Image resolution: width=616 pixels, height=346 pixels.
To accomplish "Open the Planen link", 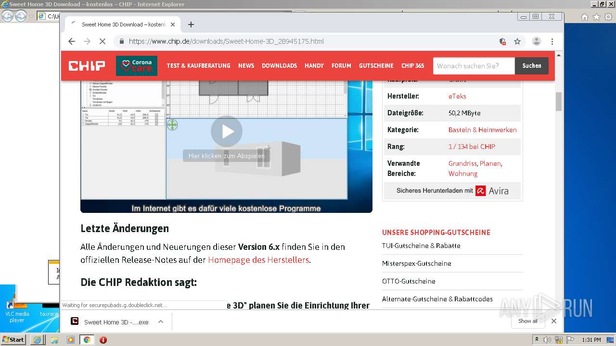I will [490, 163].
